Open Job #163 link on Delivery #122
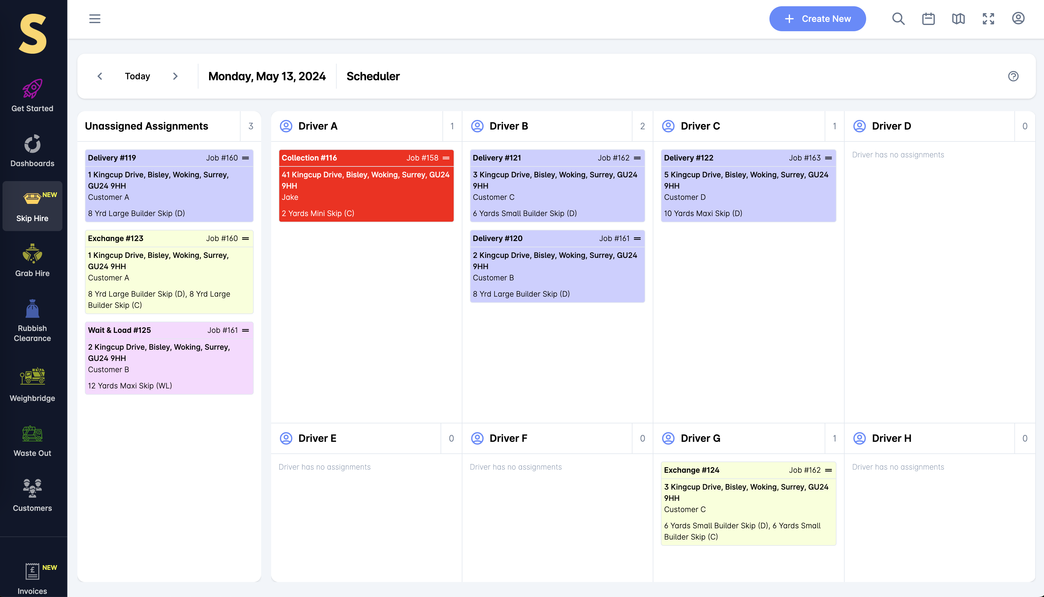This screenshot has width=1044, height=597. [x=805, y=158]
